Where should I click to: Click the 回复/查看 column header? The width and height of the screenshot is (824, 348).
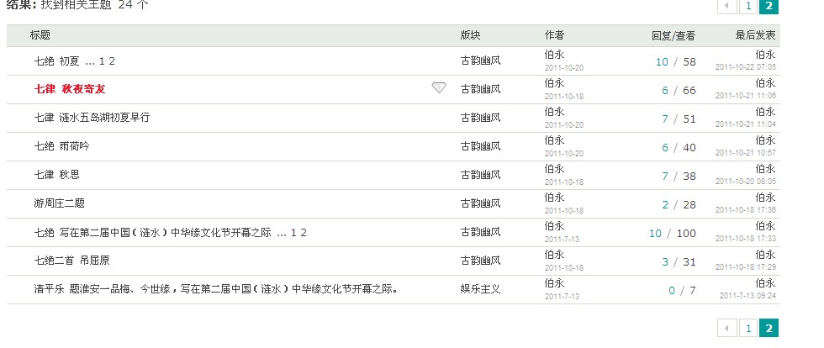pyautogui.click(x=673, y=35)
